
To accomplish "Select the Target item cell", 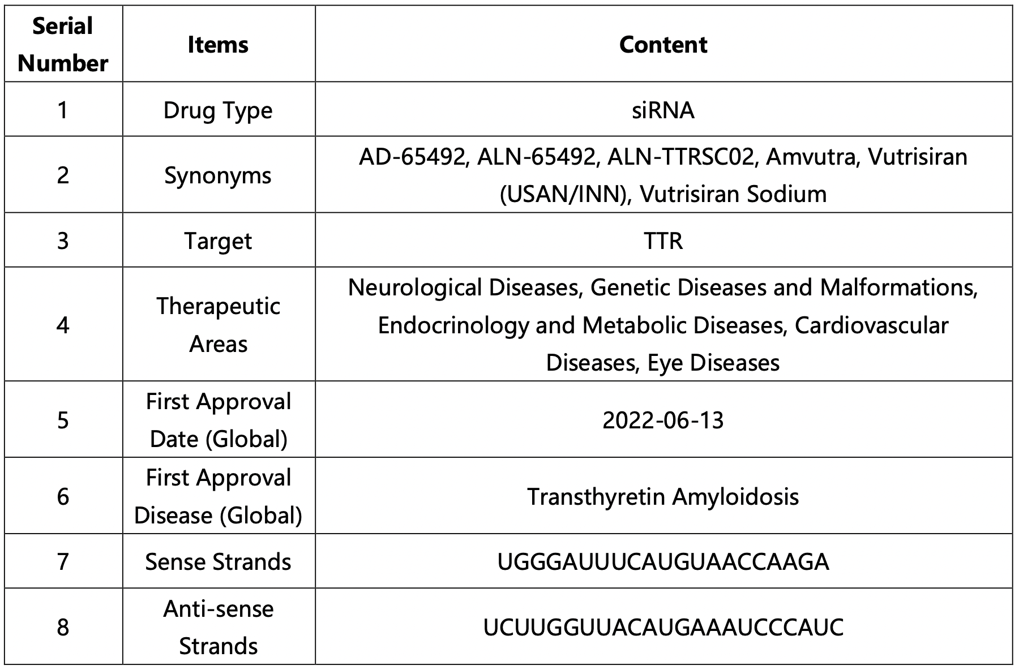I will click(218, 240).
